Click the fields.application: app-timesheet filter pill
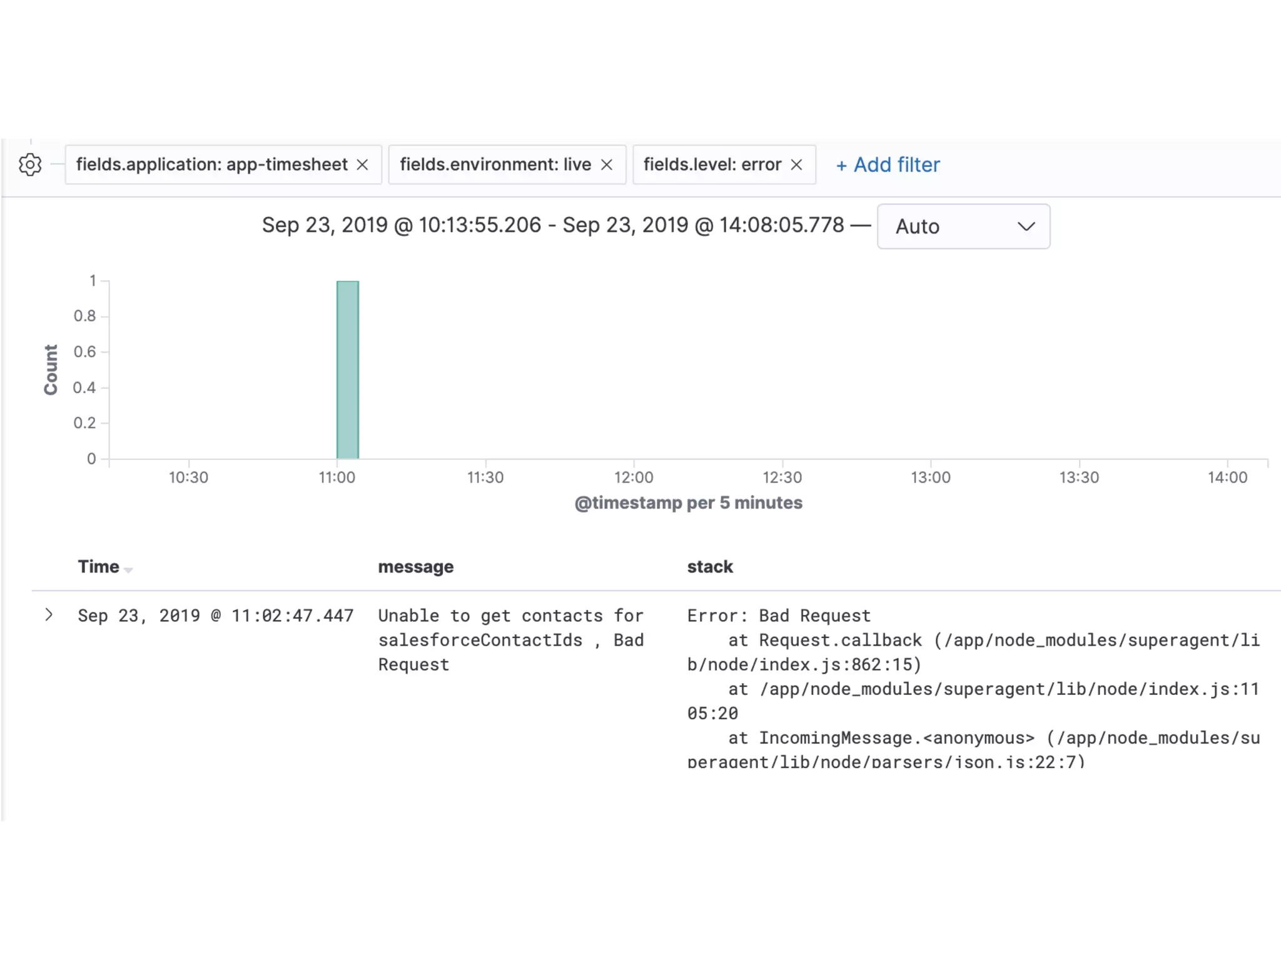 click(211, 164)
